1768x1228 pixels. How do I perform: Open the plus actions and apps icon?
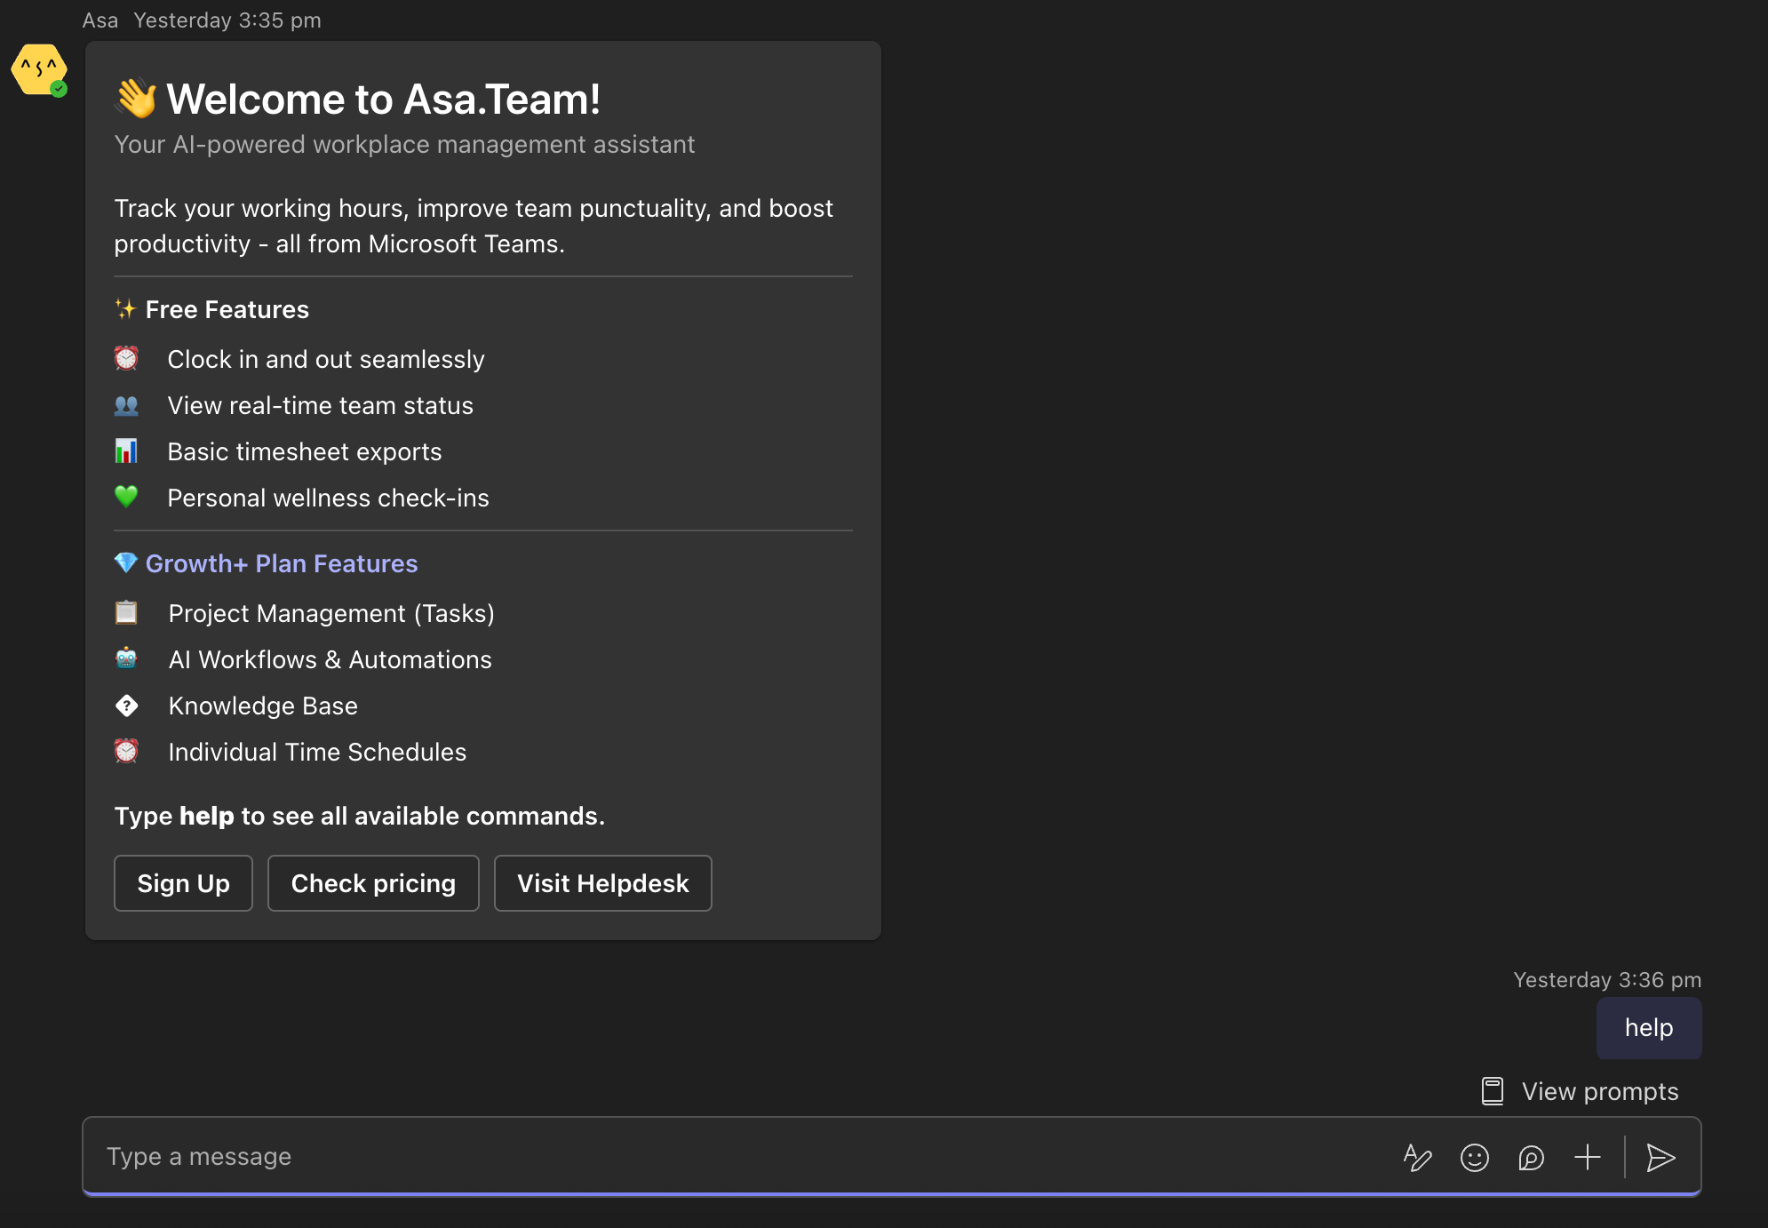point(1587,1157)
